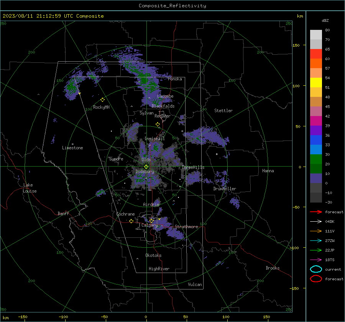Image resolution: width=345 pixels, height=322 pixels.
Task: Click the yellow diamond marker below Cochrane
Action: pyautogui.click(x=131, y=221)
